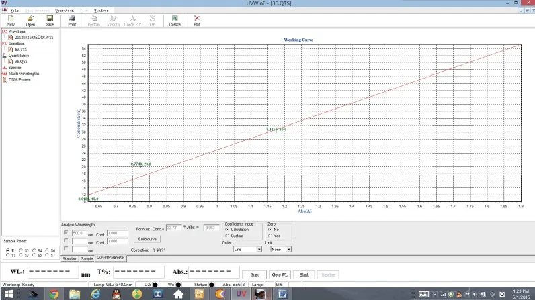Open the 36.Q$$ file under Quantitative

click(21, 61)
